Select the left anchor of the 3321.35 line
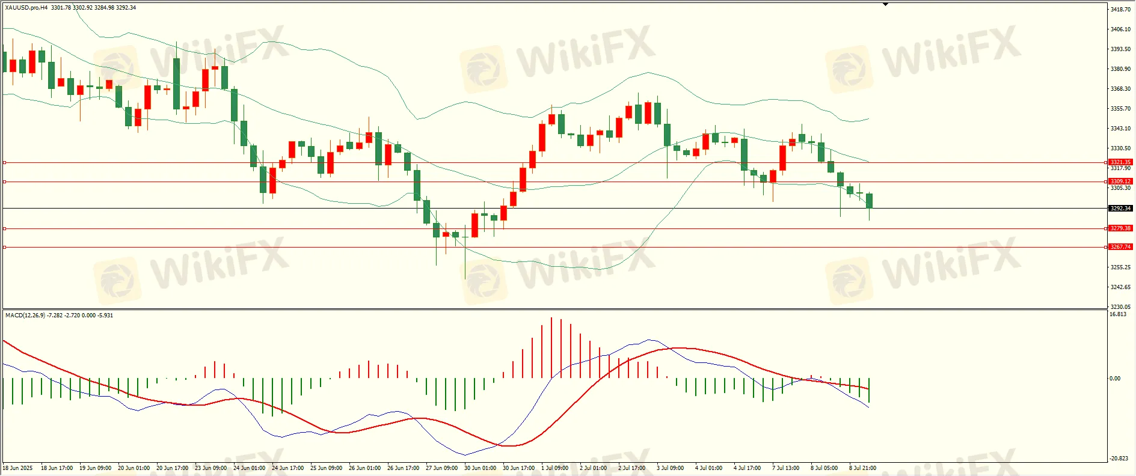Image resolution: width=1136 pixels, height=476 pixels. 5,162
